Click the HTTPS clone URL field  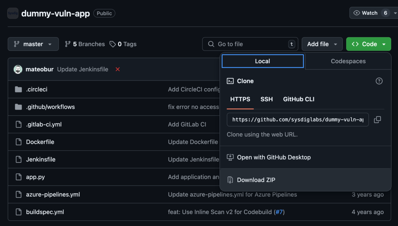point(298,119)
